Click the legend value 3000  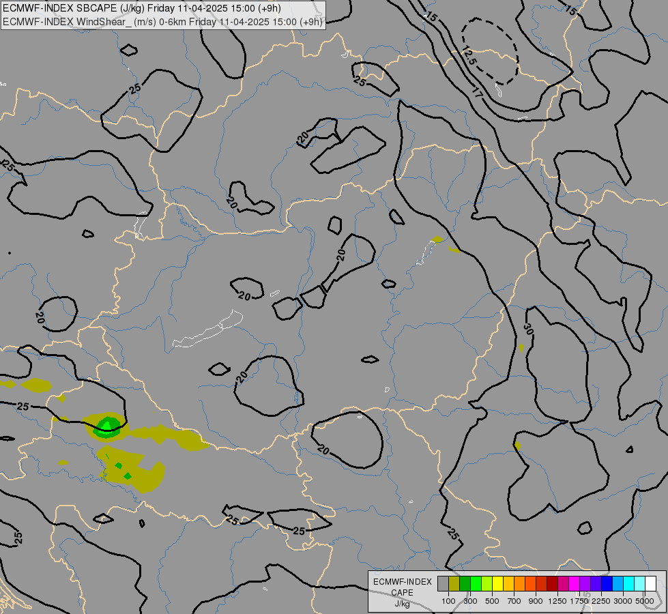pyautogui.click(x=623, y=601)
